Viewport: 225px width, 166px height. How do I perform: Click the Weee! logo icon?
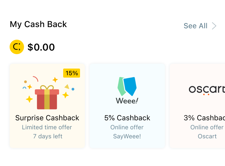127,86
